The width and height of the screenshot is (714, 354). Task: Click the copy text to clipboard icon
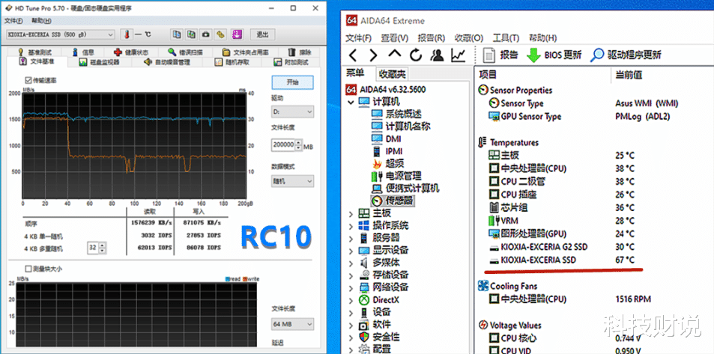177,34
